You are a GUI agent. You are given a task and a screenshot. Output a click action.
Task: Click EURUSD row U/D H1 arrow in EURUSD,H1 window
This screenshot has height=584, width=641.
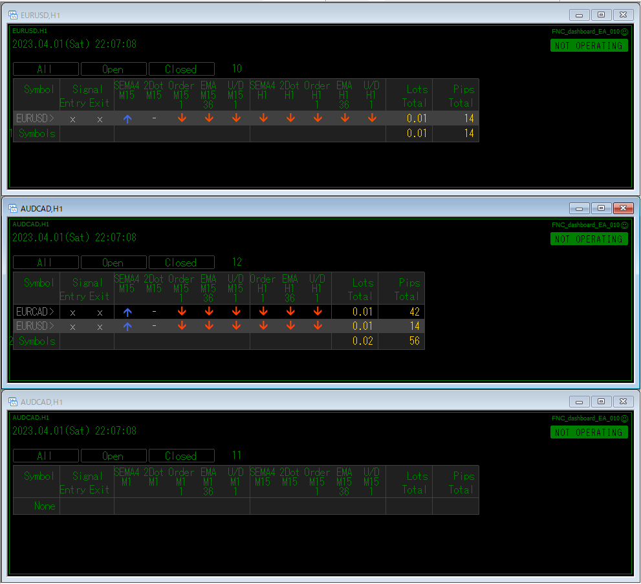point(372,118)
